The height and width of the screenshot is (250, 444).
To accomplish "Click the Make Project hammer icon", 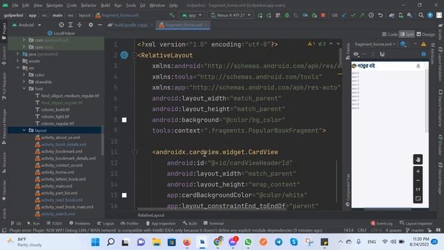I will coord(171,15).
